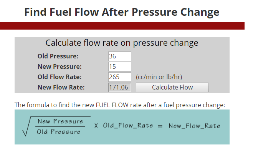
Task: Click the "(cc/min or lb/hr)" units note
Action: [159, 77]
